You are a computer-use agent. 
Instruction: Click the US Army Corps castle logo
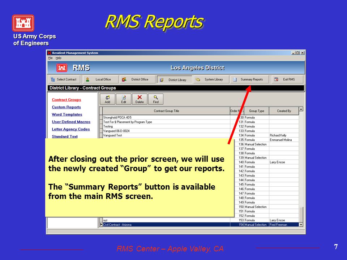23,23
